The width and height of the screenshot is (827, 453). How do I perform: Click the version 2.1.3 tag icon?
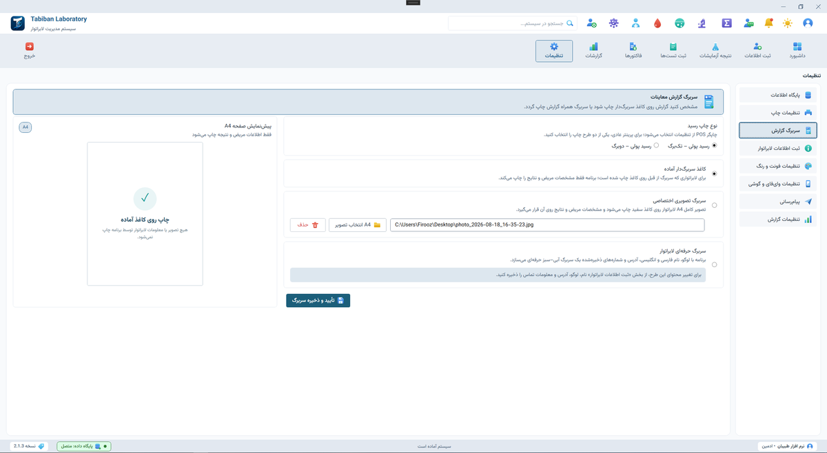[x=41, y=446]
